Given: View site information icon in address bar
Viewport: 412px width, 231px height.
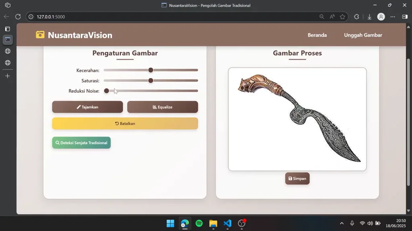Looking at the screenshot, I should 31,17.
